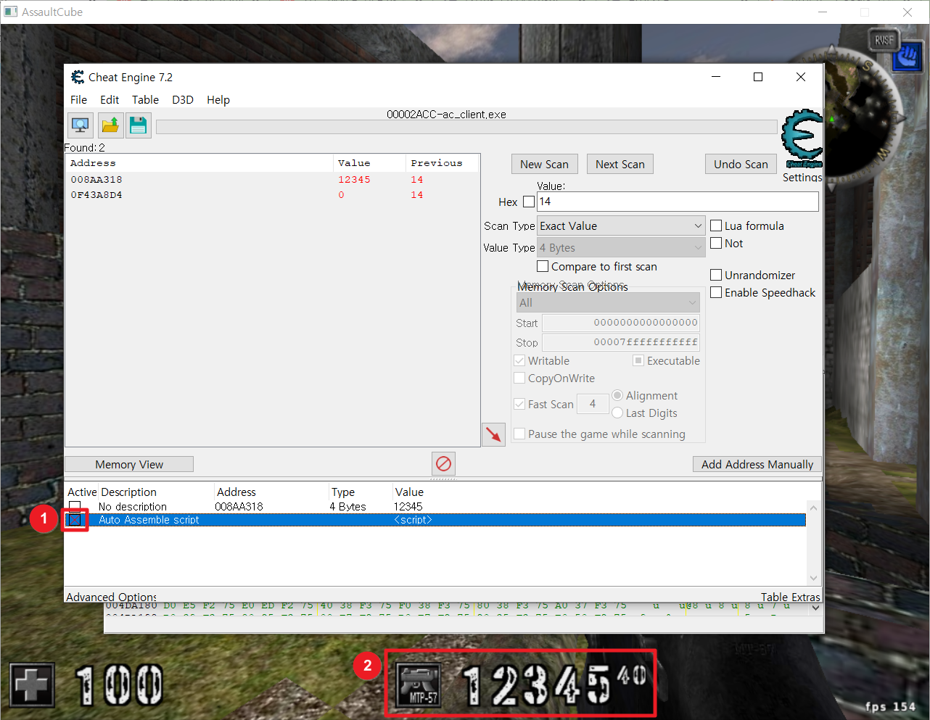The image size is (930, 720).
Task: Toggle the Hex checkbox
Action: click(529, 202)
